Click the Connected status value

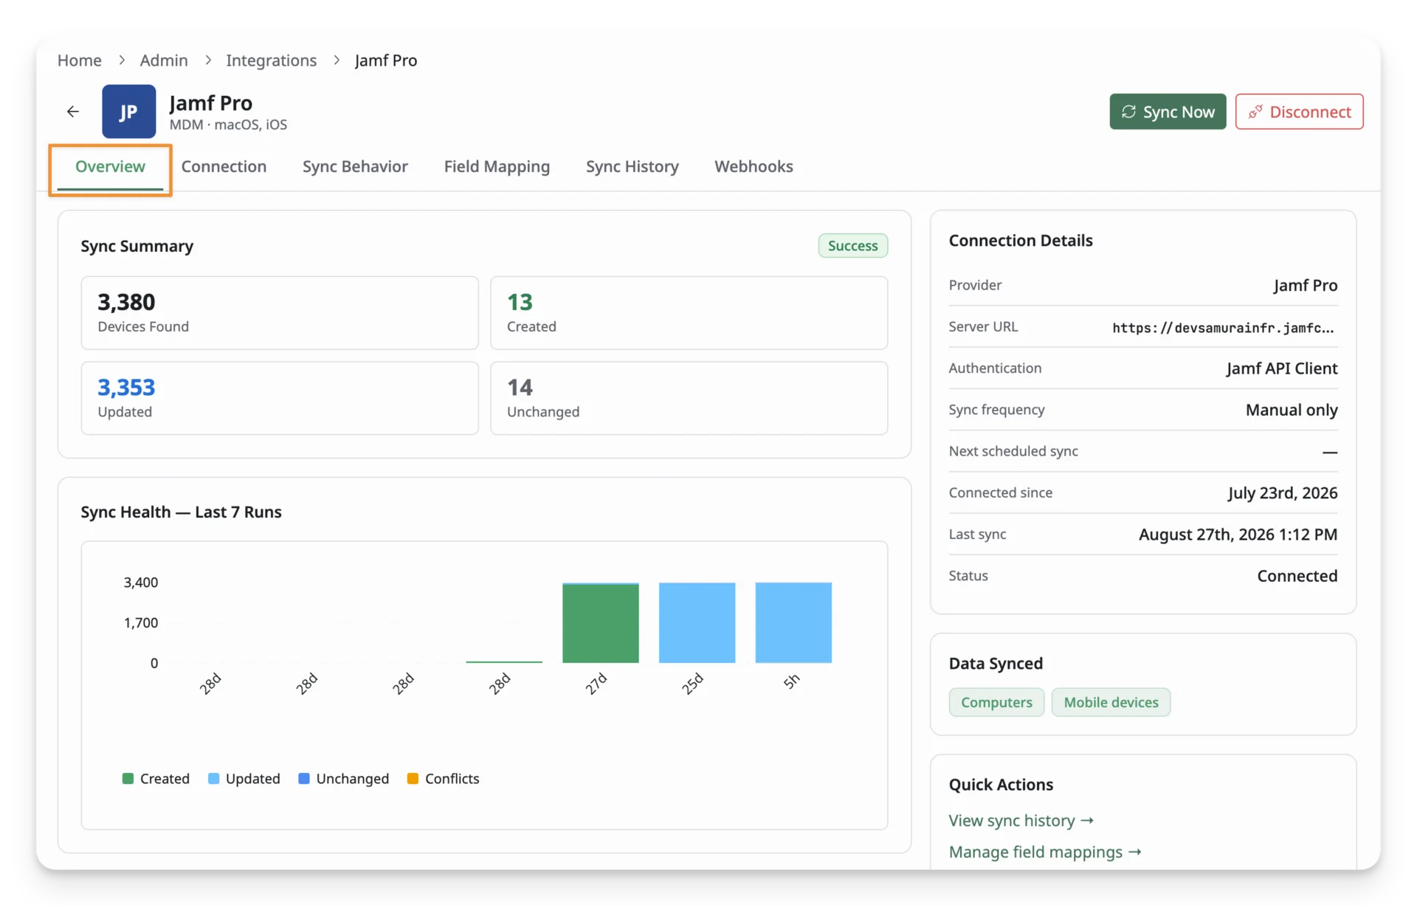(x=1297, y=576)
